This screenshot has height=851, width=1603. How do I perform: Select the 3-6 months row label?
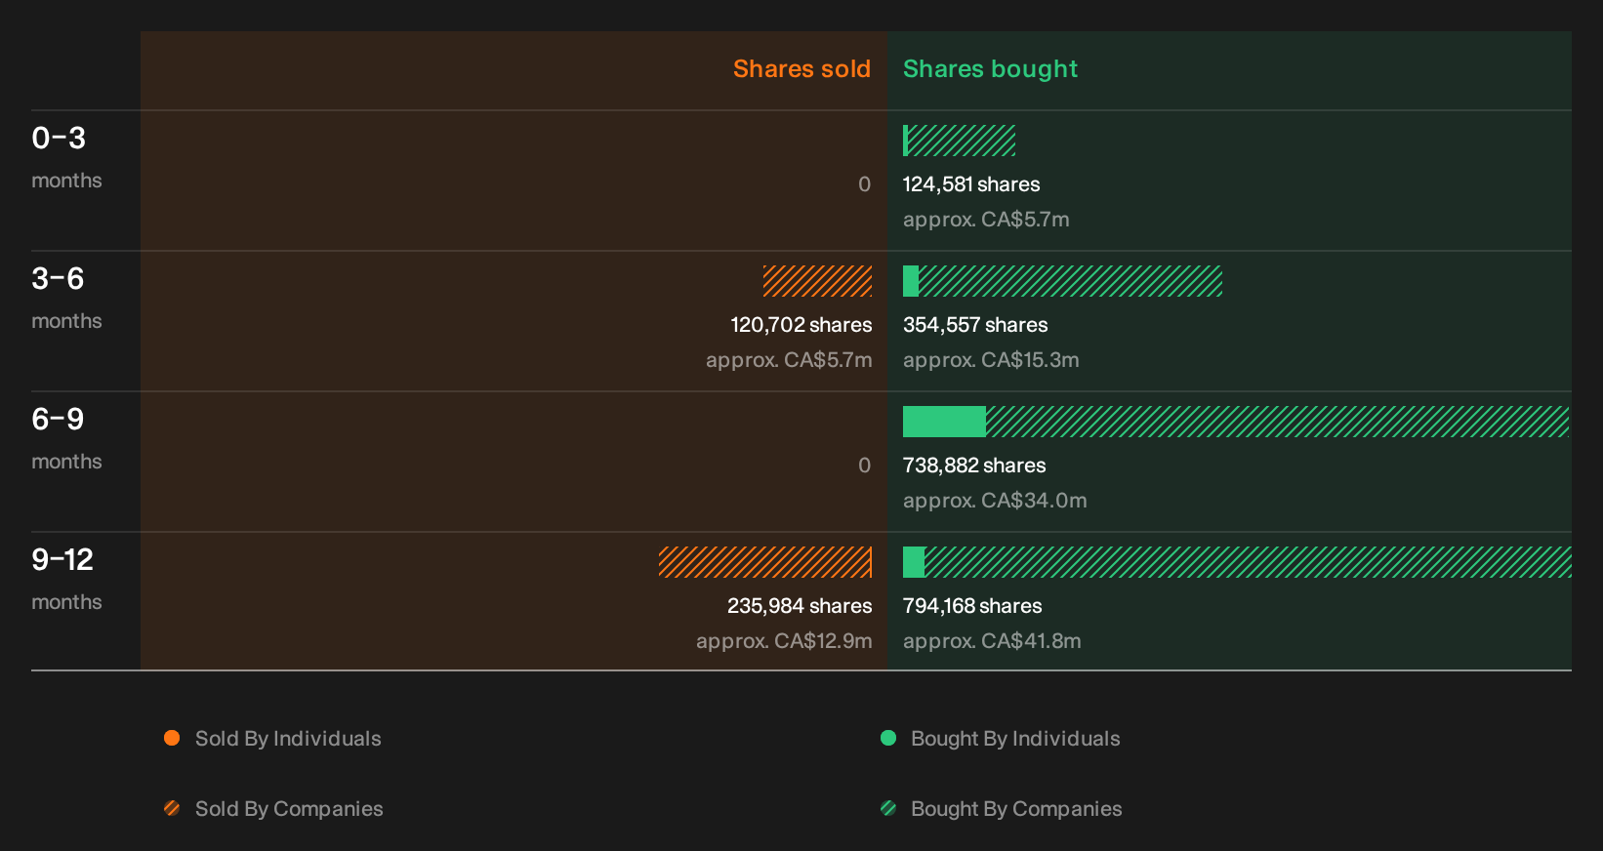(x=66, y=298)
